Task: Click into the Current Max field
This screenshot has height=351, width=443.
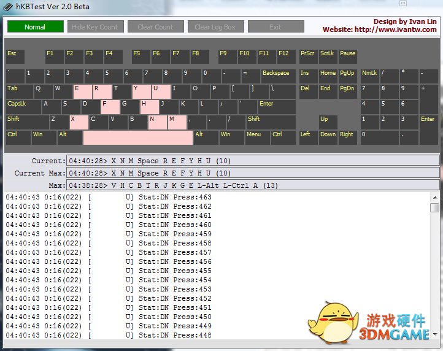Action: coord(253,172)
